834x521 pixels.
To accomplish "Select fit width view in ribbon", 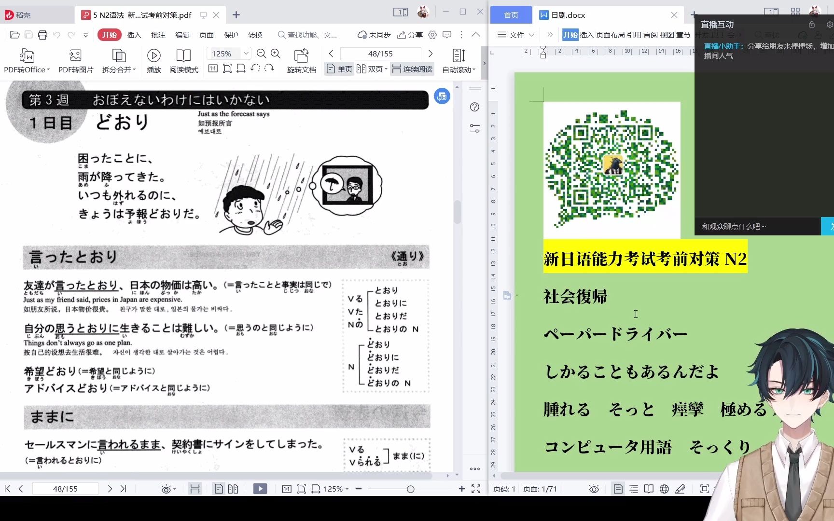I will (241, 69).
